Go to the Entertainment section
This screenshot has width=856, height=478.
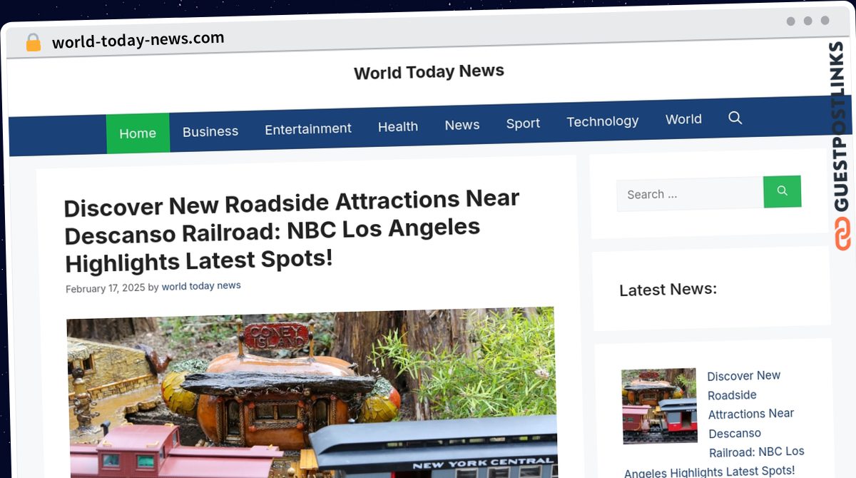pos(308,129)
